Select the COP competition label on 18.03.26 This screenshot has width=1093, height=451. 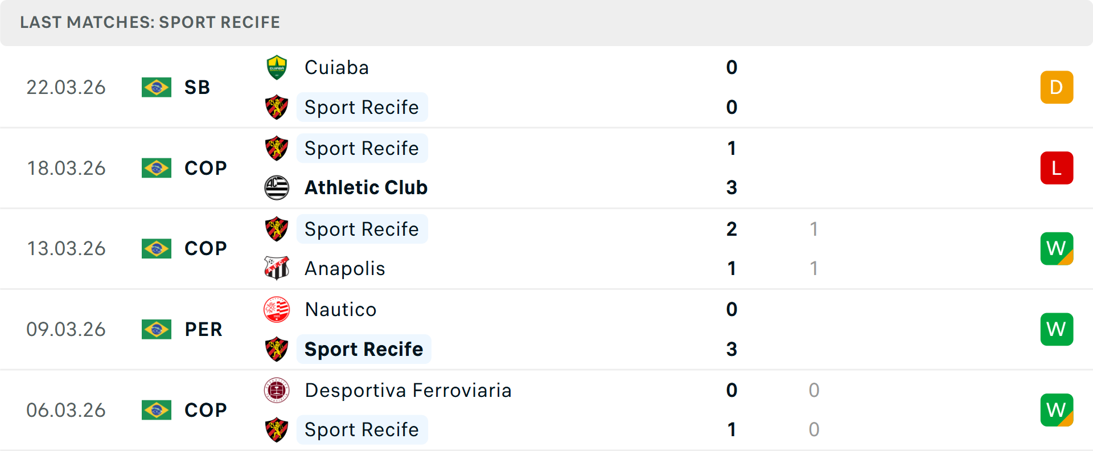click(205, 168)
